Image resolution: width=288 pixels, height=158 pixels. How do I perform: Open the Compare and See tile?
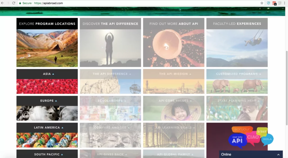[x=110, y=135]
